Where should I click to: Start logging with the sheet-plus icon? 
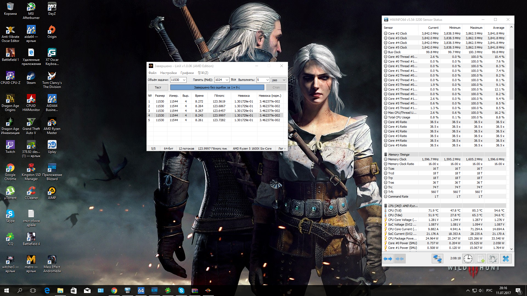click(x=480, y=259)
